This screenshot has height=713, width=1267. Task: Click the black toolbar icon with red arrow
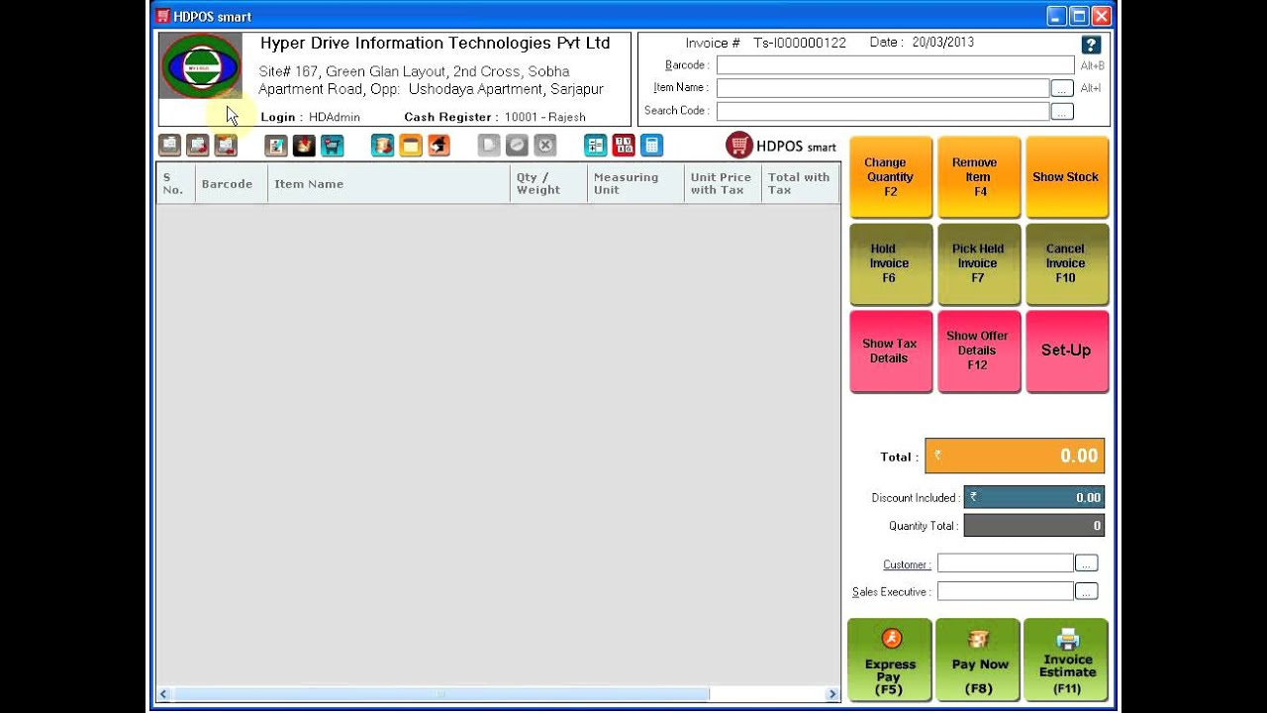304,146
